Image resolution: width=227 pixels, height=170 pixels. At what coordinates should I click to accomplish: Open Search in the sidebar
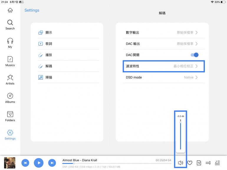(x=10, y=25)
